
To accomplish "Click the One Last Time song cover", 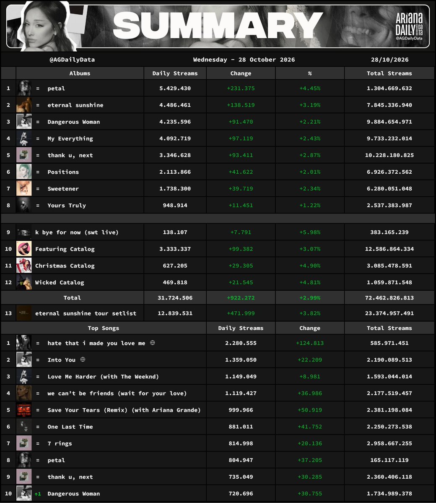I will pos(24,426).
